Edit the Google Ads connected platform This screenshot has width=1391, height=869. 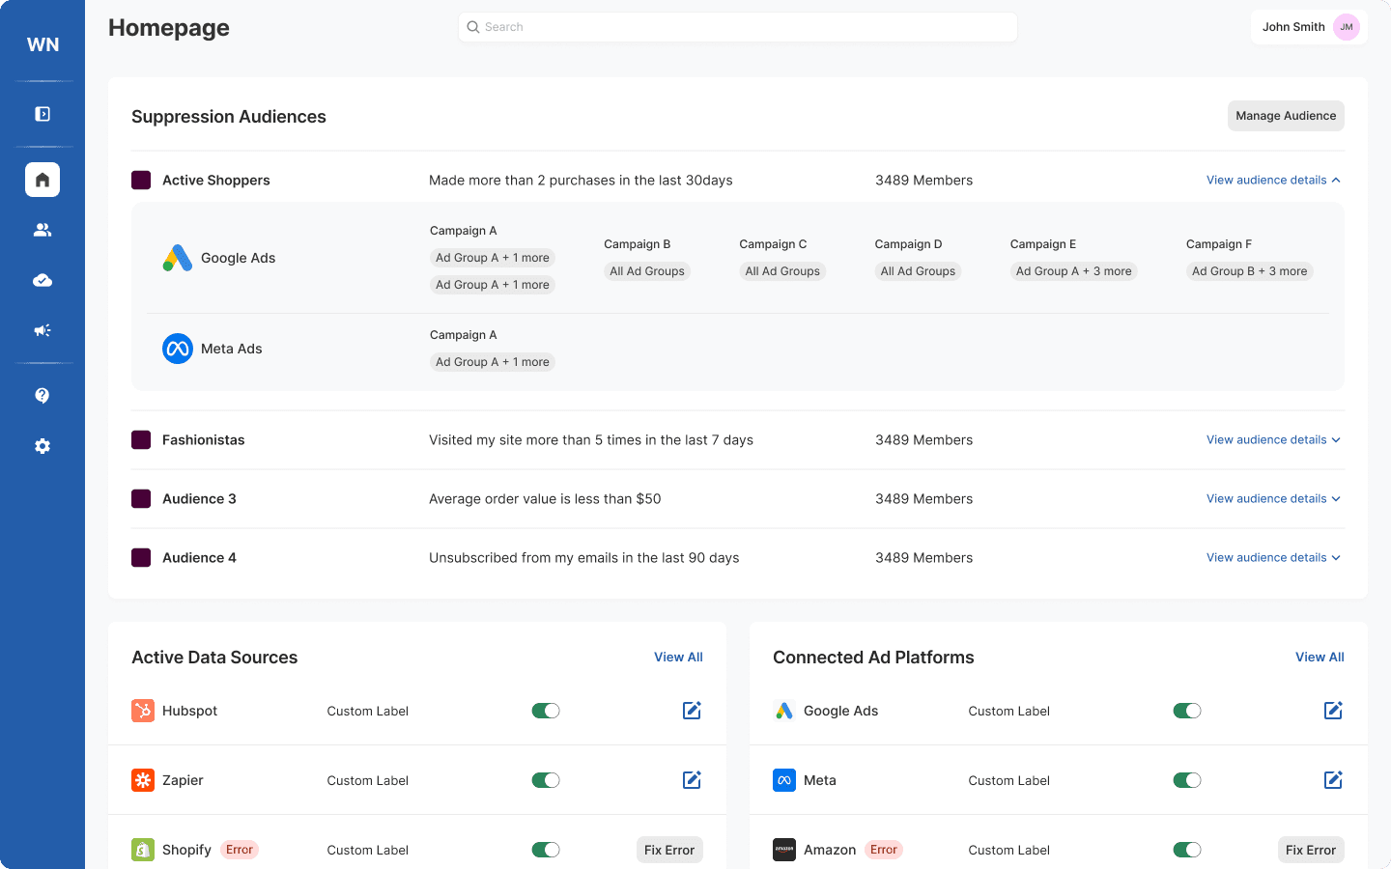(1333, 711)
